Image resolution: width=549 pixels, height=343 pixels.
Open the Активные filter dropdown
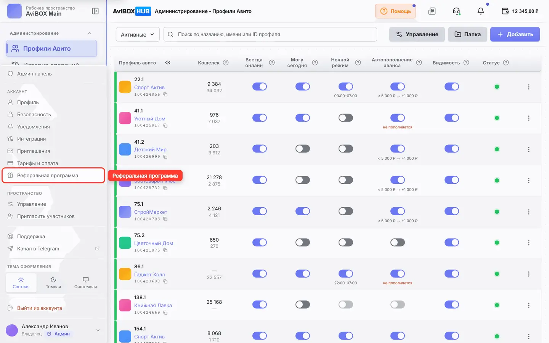click(x=138, y=34)
